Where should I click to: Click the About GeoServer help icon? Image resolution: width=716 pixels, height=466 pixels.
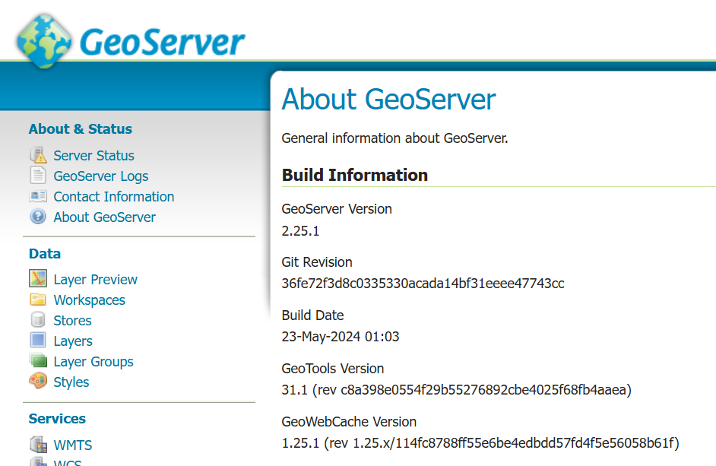[x=38, y=217]
